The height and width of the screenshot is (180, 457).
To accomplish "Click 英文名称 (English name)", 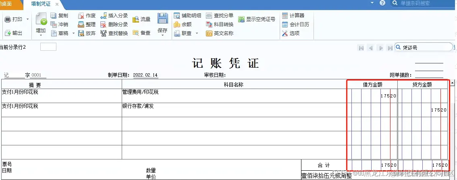I will 220,33.
